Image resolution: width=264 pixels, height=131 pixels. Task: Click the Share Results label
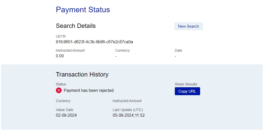pos(186,84)
